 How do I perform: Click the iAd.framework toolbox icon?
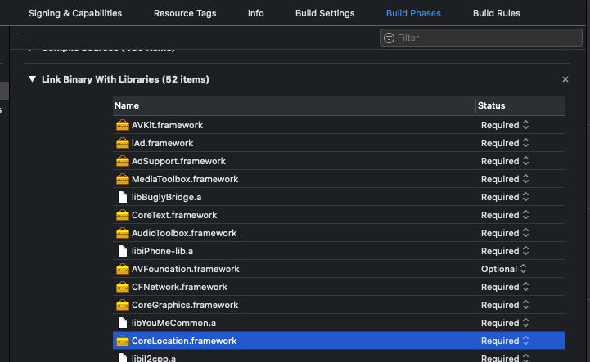pyautogui.click(x=123, y=143)
